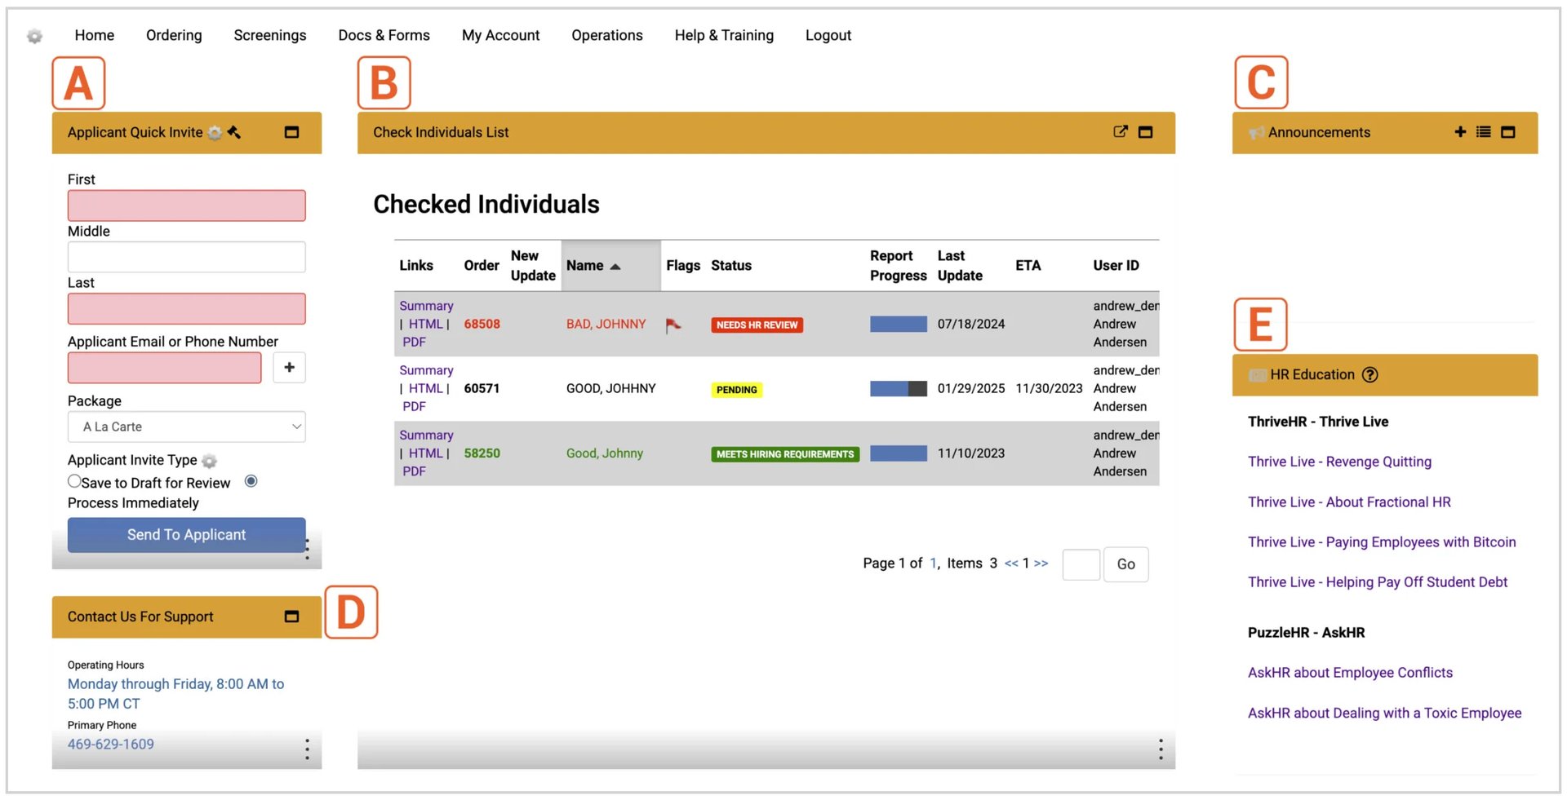Go to next page with >> link
1567x800 pixels.
coord(1041,564)
